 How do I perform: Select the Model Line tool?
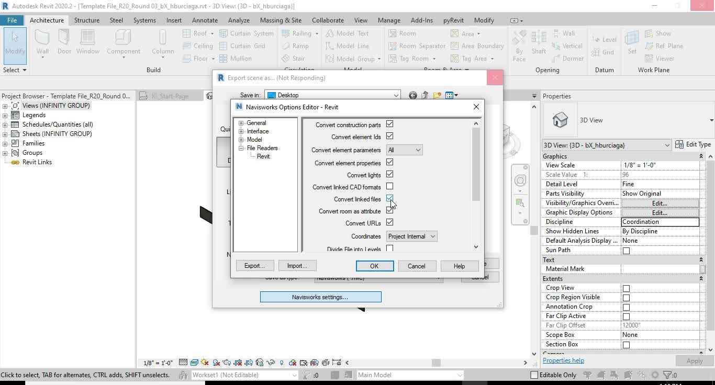click(347, 46)
